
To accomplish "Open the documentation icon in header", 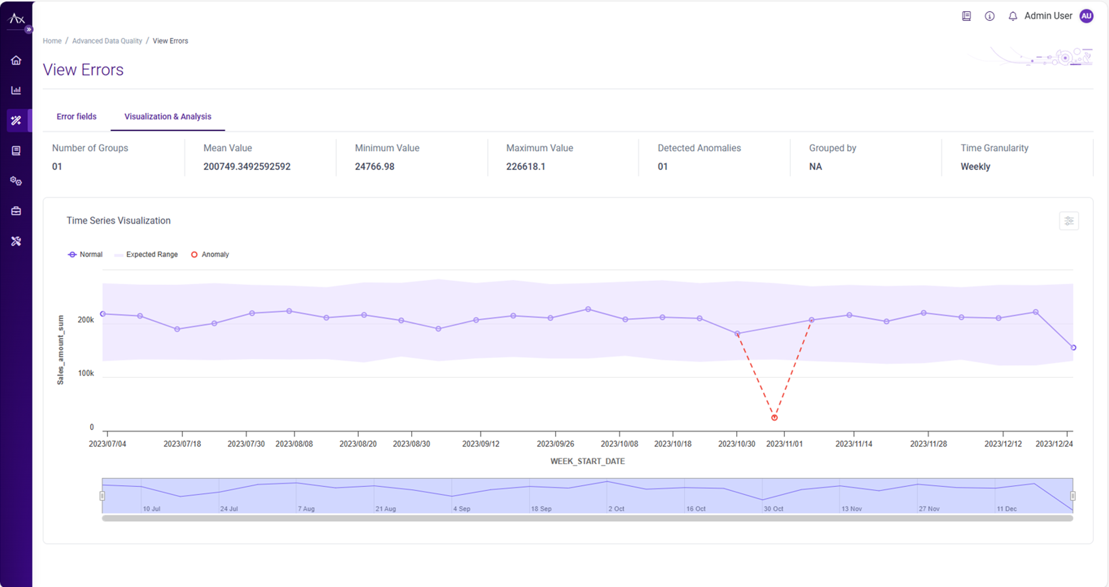I will 966,16.
